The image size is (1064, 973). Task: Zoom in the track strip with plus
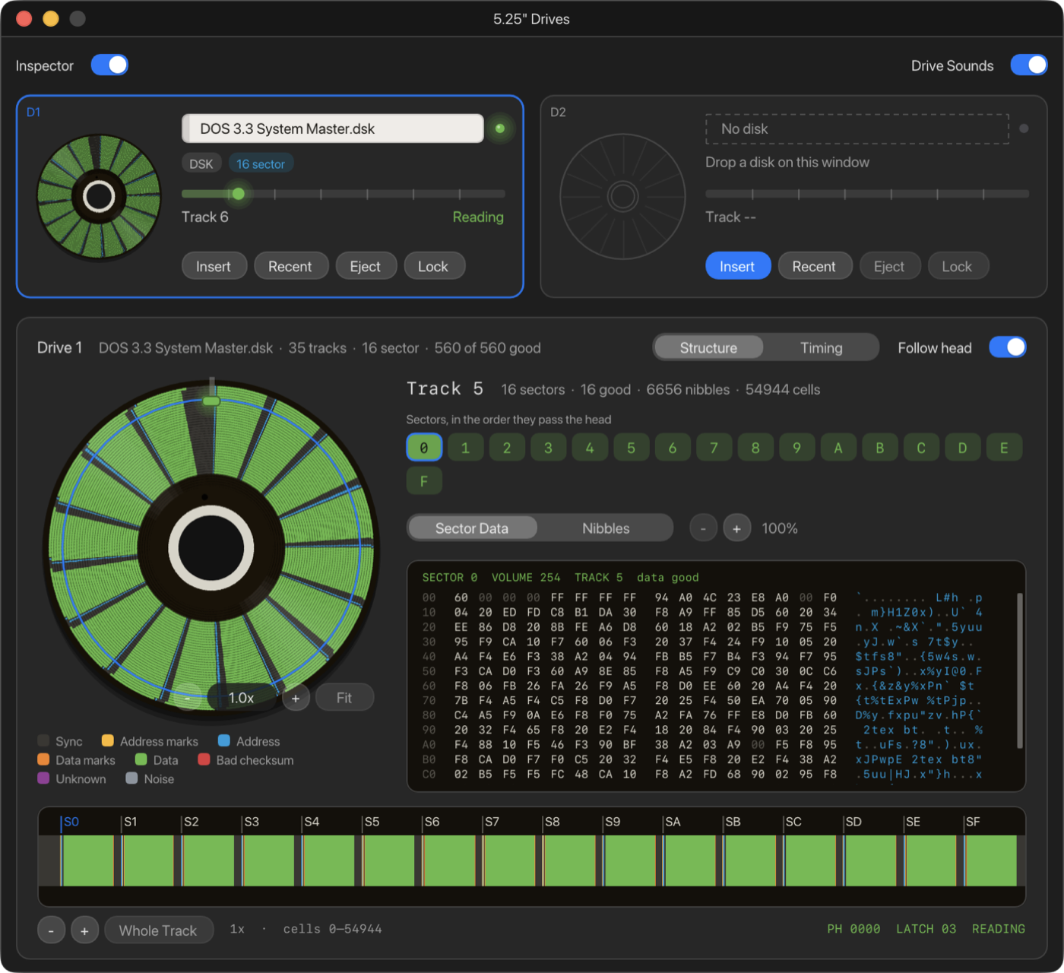point(84,930)
